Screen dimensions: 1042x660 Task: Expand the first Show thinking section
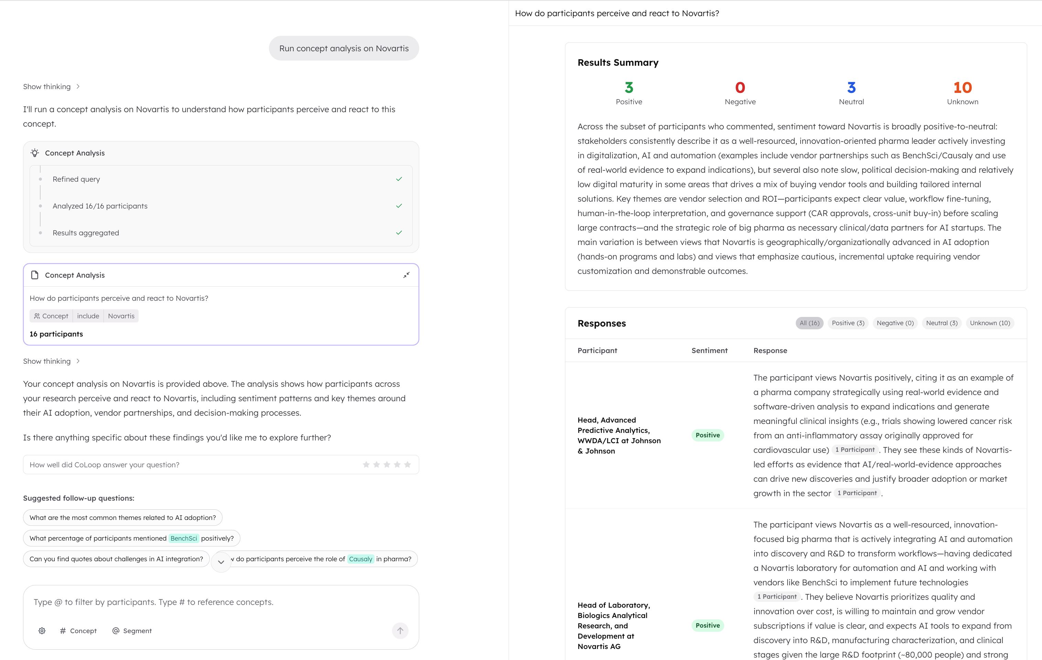pos(51,87)
